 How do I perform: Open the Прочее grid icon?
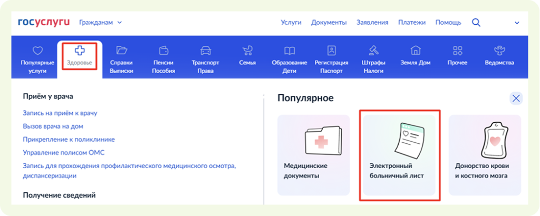tap(457, 51)
